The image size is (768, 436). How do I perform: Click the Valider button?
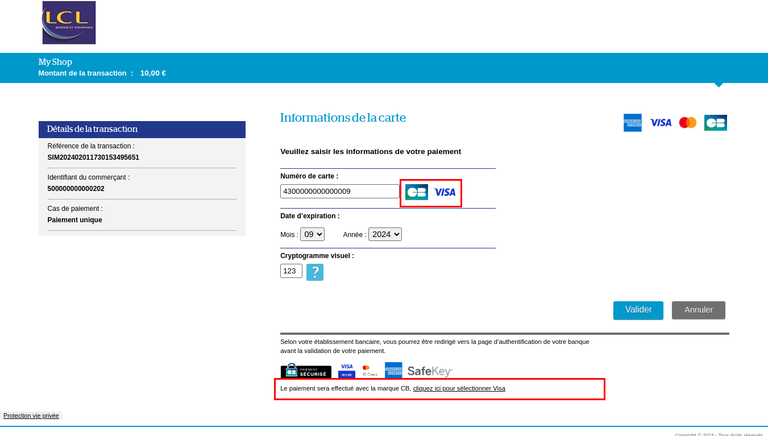[x=638, y=310]
